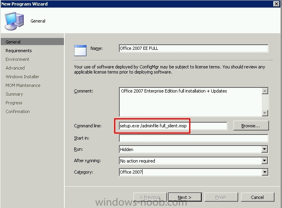Click the 'Run:' label
282x208 pixels.
click(x=79, y=149)
